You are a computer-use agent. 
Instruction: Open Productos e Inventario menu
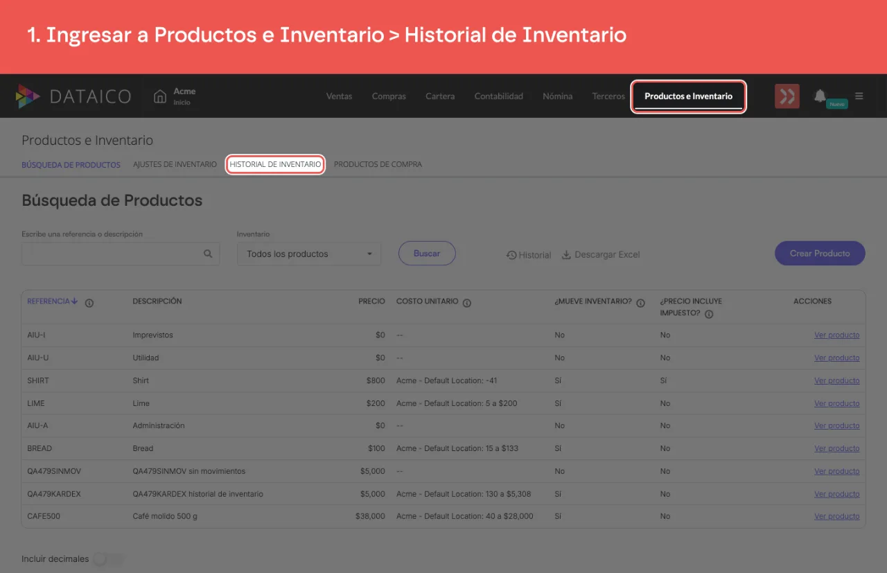[x=688, y=96]
